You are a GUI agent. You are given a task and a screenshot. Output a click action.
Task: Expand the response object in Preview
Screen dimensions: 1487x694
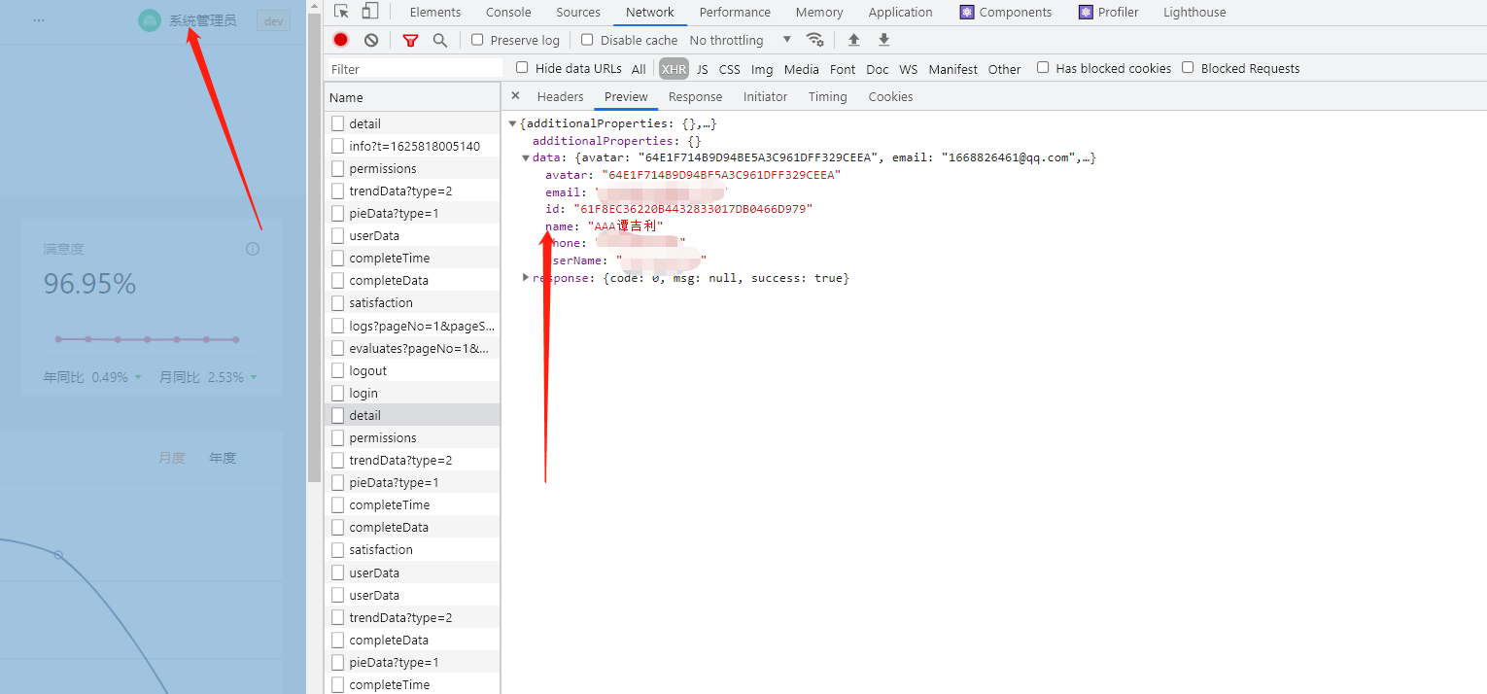coord(526,278)
